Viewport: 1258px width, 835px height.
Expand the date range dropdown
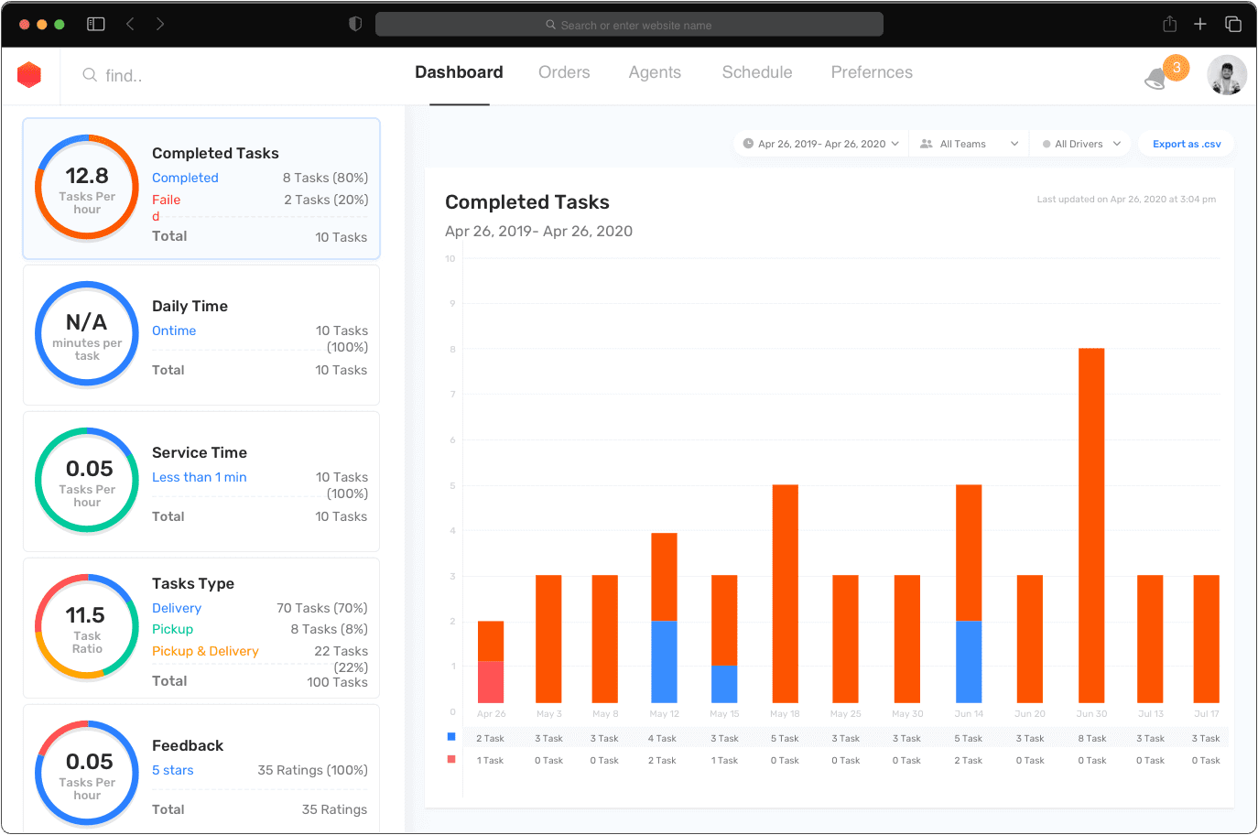tap(820, 144)
